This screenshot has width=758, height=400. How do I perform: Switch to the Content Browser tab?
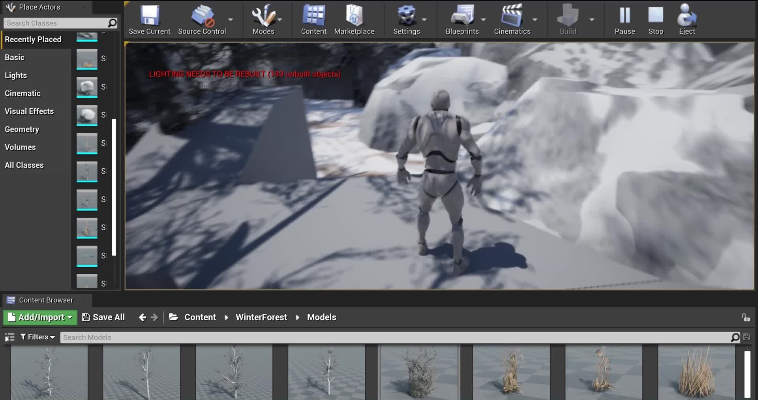point(45,300)
